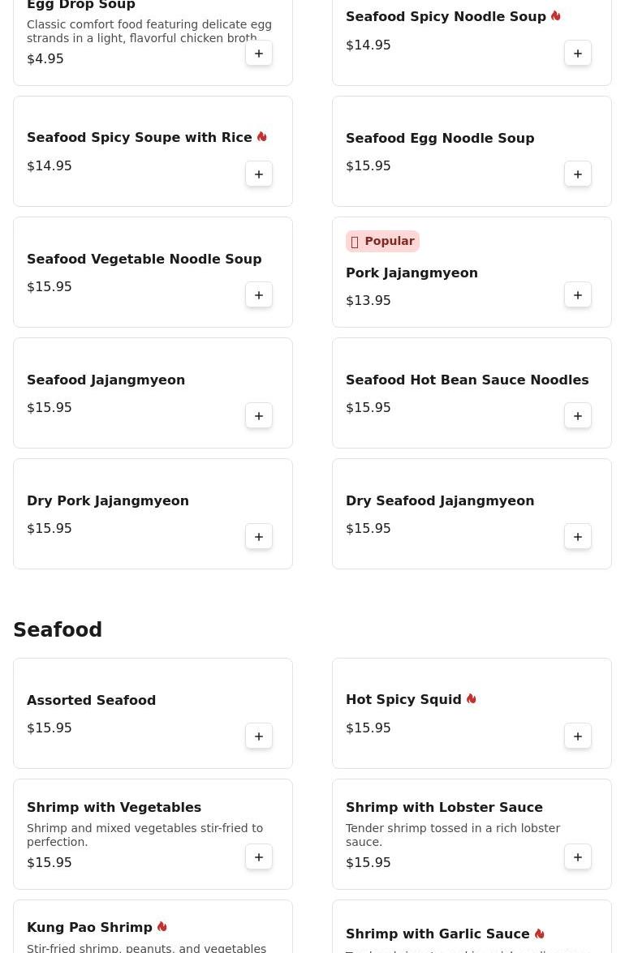Viewport: 625px width, 953px height.
Task: Add Seafood Hot Bean Sauce Noodles
Action: 578,416
